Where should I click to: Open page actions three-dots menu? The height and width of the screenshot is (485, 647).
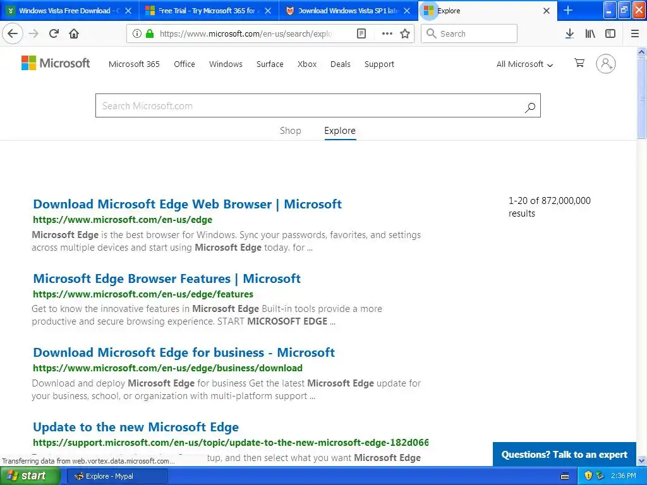click(387, 33)
